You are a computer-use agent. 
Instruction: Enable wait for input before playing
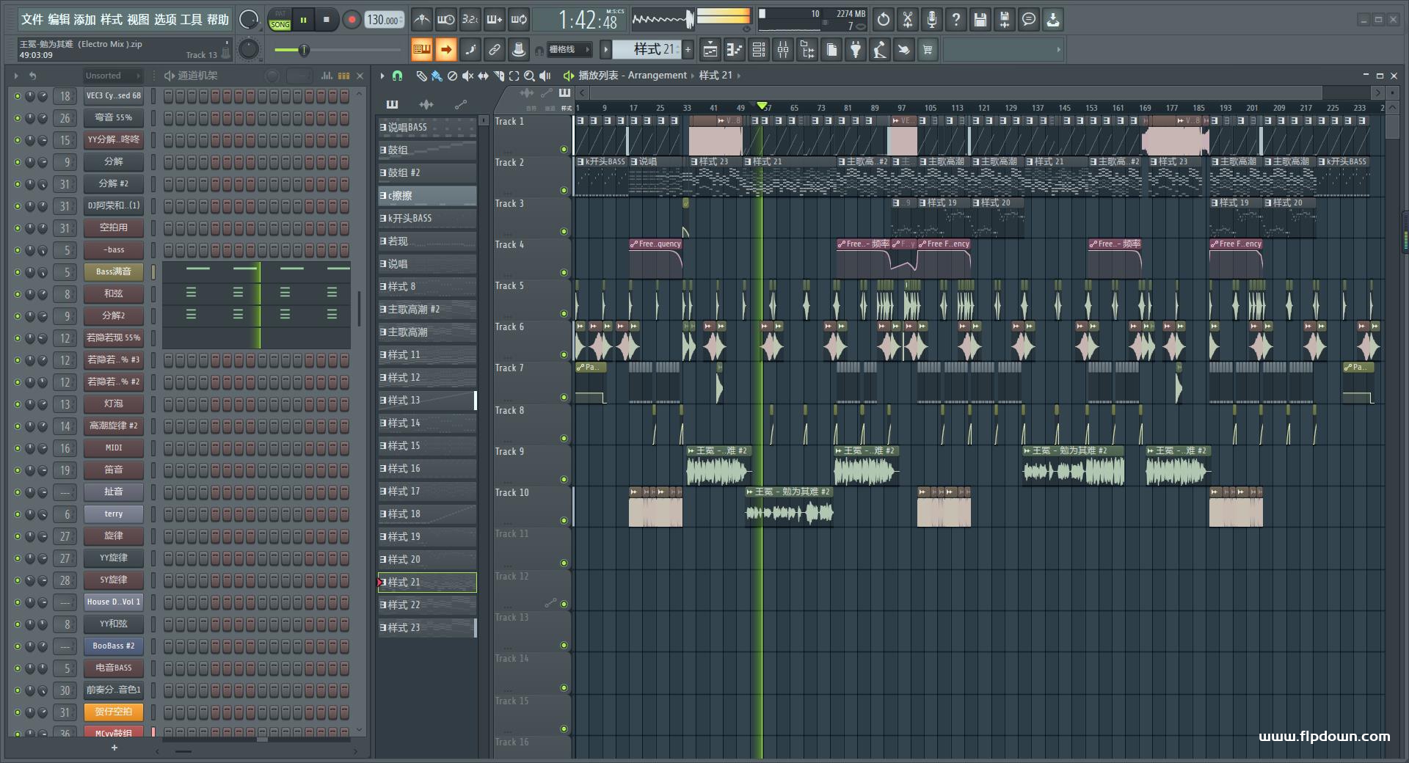[x=445, y=20]
